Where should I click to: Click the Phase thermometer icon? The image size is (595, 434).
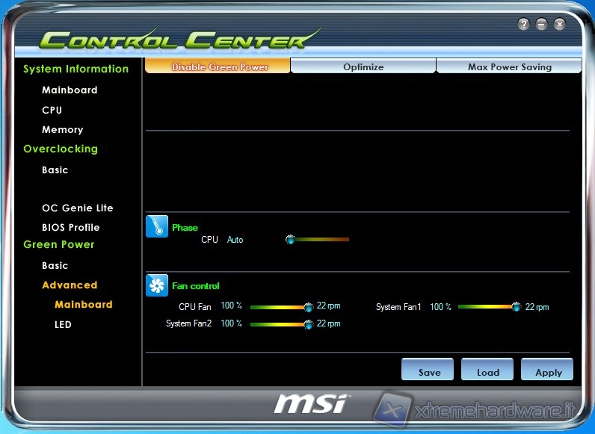point(157,227)
